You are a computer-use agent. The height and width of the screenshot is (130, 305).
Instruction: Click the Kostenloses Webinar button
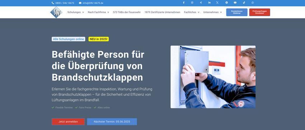coord(237,12)
